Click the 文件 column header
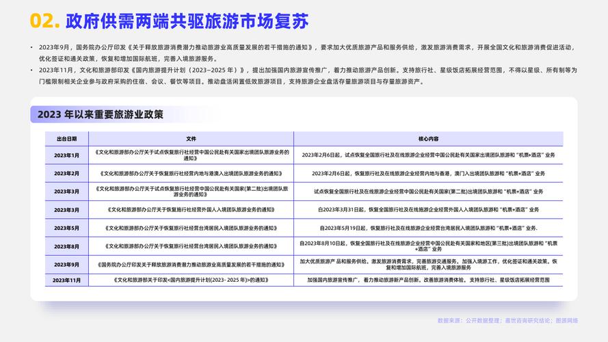 click(x=191, y=139)
